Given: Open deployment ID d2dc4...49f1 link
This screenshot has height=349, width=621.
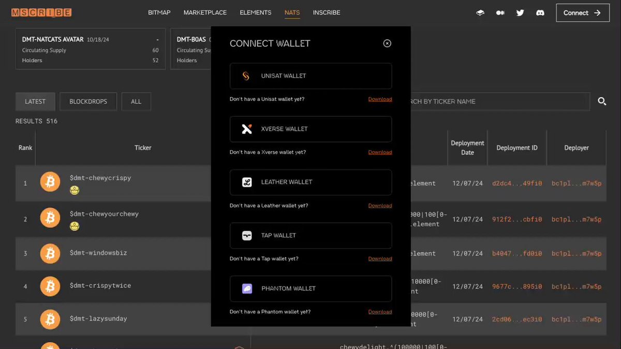Looking at the screenshot, I should click(x=516, y=183).
